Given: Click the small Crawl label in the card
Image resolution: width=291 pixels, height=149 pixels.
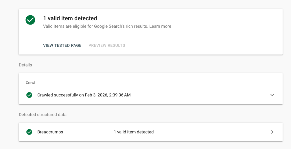Looking at the screenshot, I should [30, 83].
